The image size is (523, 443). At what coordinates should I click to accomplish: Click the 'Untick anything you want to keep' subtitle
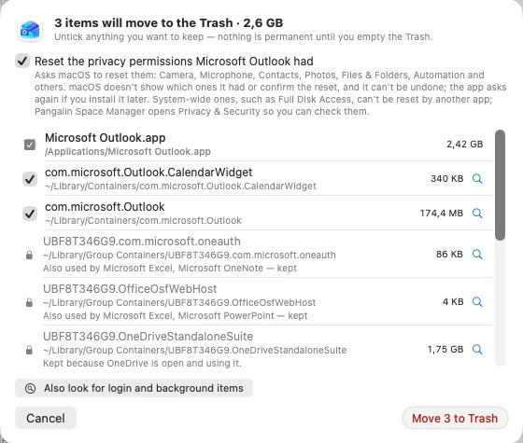(244, 37)
